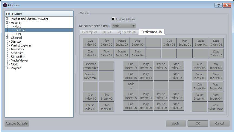Open the question mark help button
Screen dimensions: 234x132
tap(218, 5)
